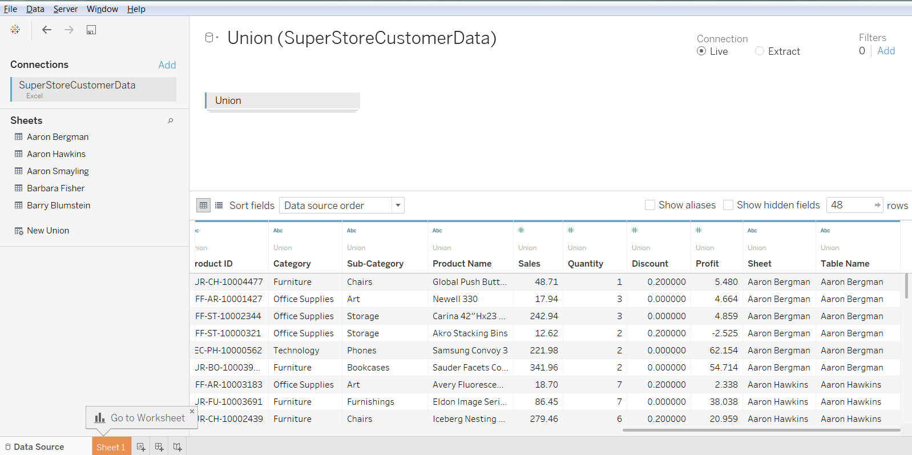Enable the Show aliases checkbox
This screenshot has width=912, height=455.
coord(650,205)
